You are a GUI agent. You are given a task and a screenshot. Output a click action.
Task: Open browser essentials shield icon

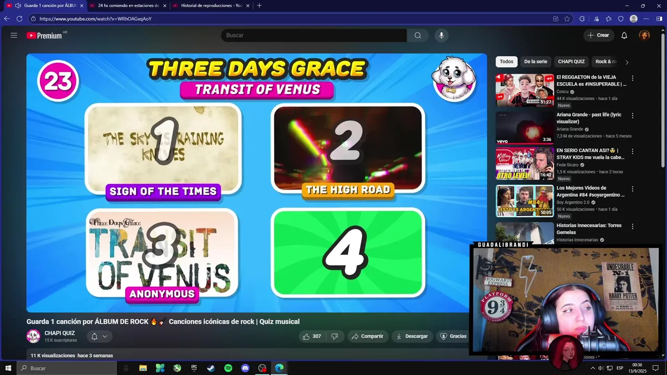tap(621, 19)
